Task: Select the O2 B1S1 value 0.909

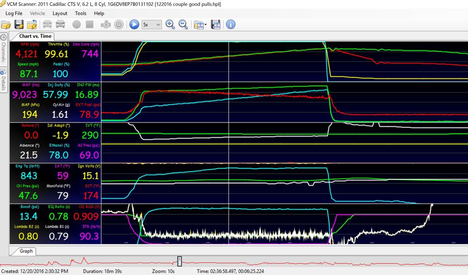Action: click(x=86, y=217)
